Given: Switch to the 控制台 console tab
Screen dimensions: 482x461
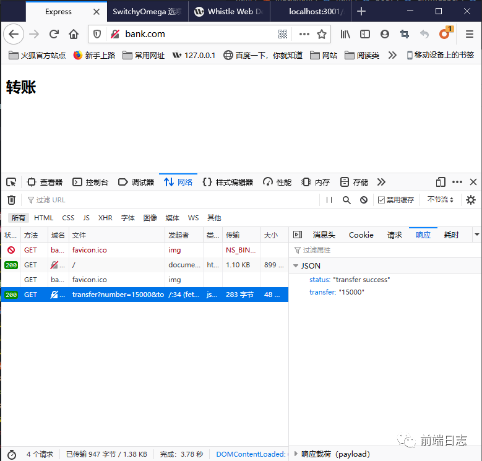Looking at the screenshot, I should [x=90, y=183].
